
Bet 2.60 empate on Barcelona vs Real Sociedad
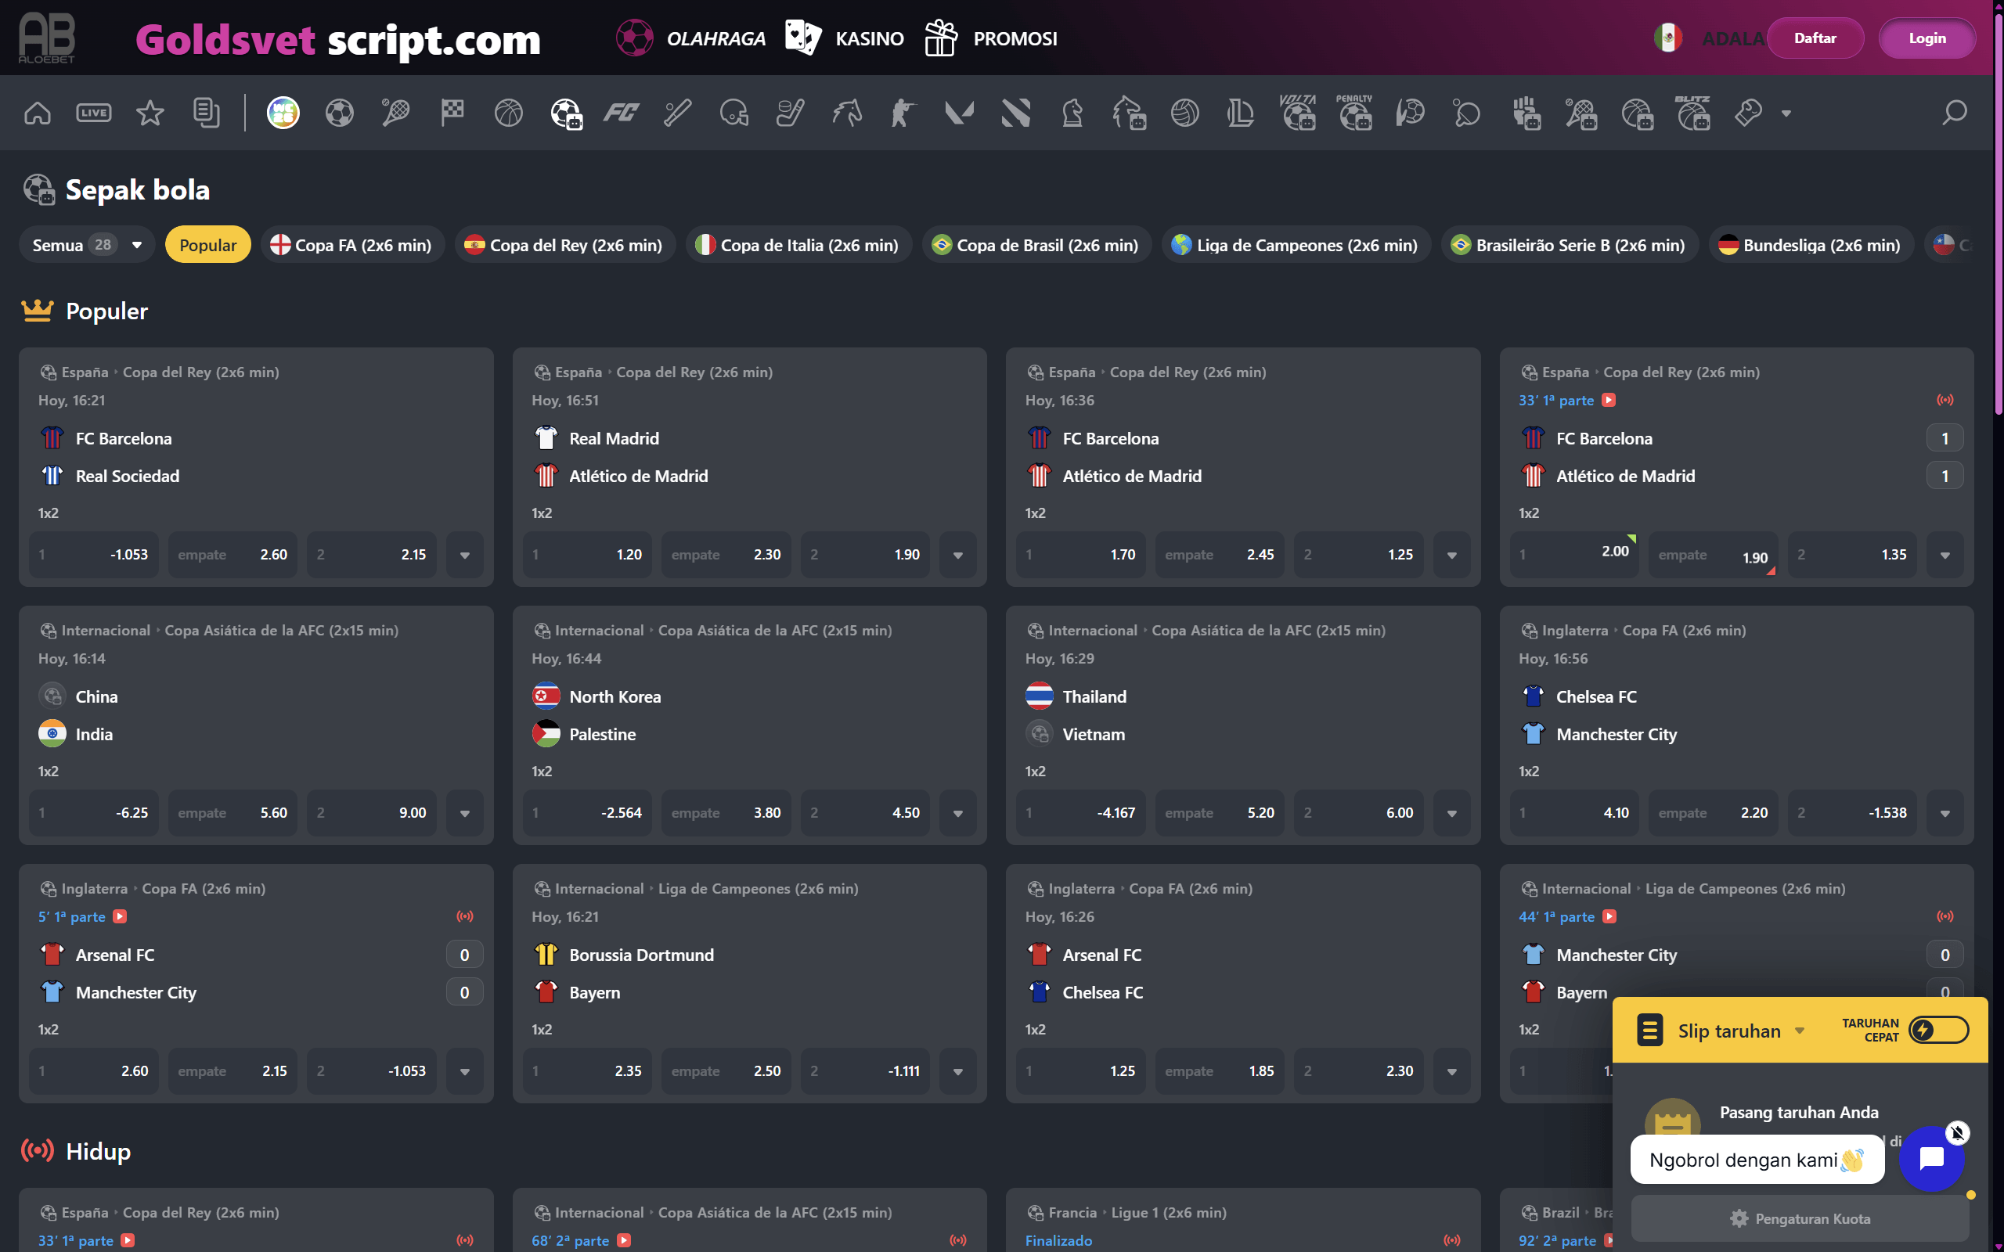232,555
